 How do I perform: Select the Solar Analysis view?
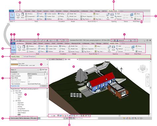point(22,113)
